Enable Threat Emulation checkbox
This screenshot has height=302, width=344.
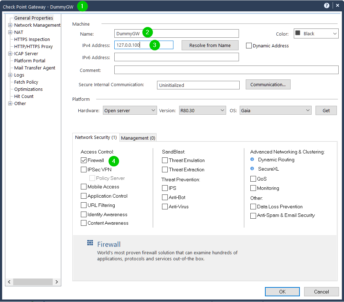pyautogui.click(x=165, y=160)
